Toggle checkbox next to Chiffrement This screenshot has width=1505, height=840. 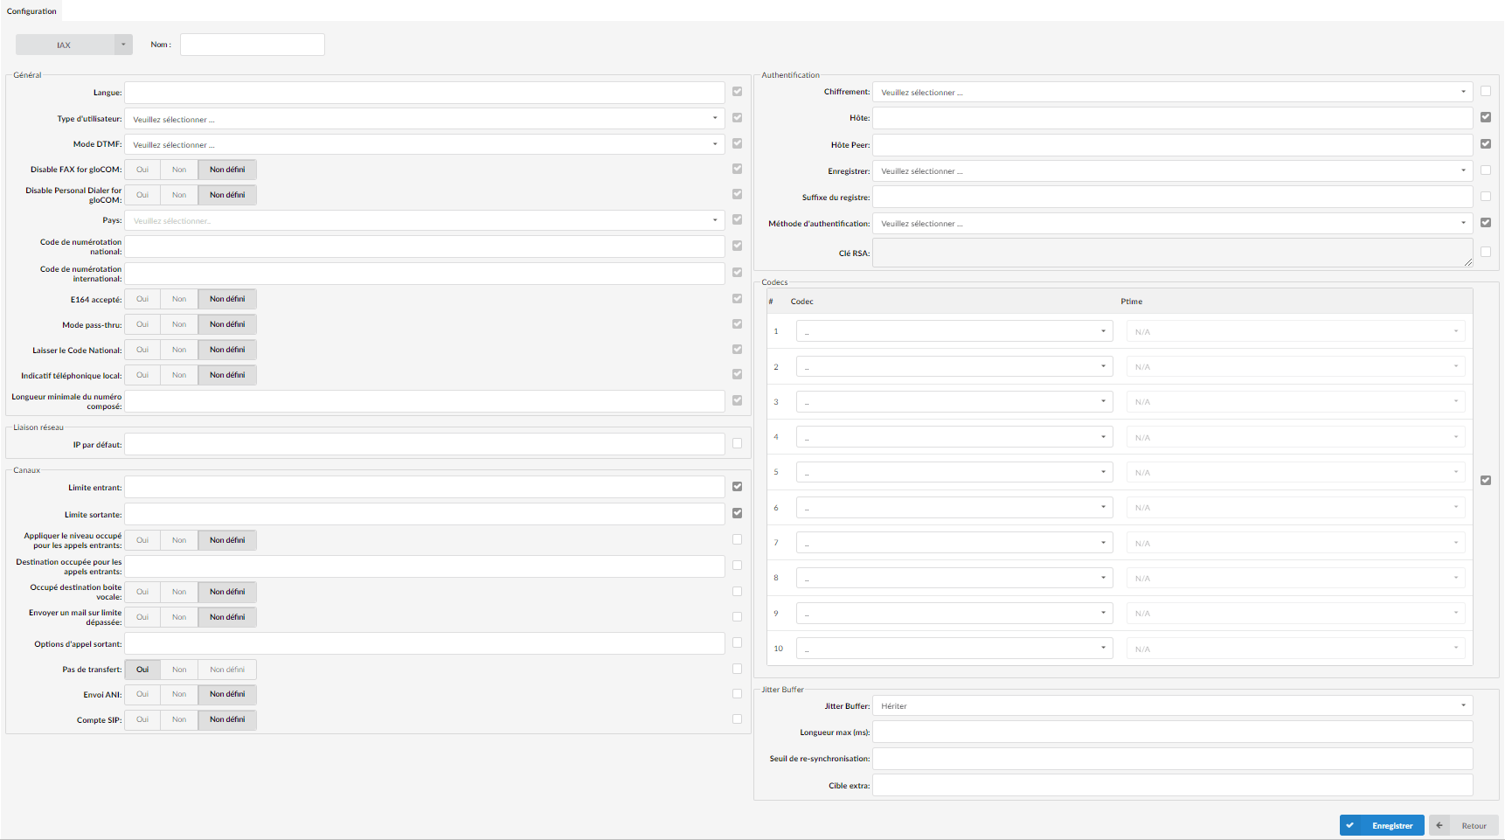click(x=1486, y=91)
